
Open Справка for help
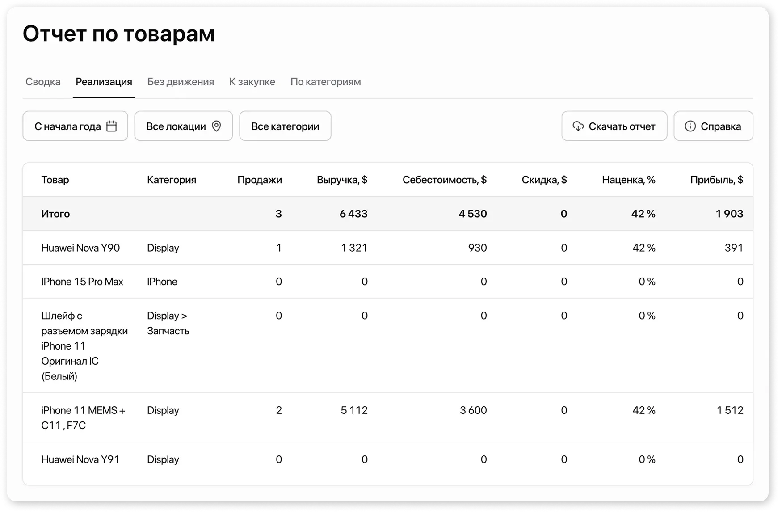713,126
